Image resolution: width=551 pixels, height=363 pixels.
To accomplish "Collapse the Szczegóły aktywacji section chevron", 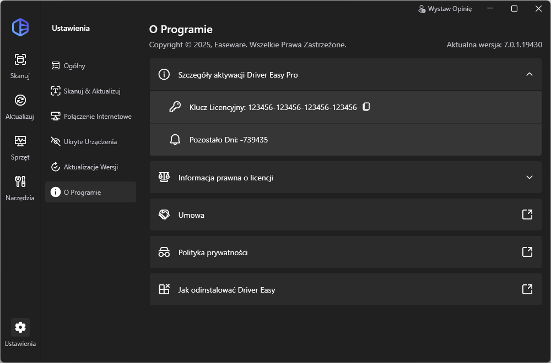I will 530,74.
